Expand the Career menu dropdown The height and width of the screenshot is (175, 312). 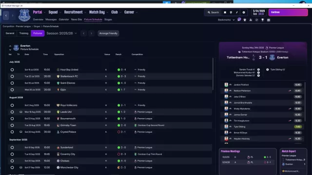(x=136, y=12)
